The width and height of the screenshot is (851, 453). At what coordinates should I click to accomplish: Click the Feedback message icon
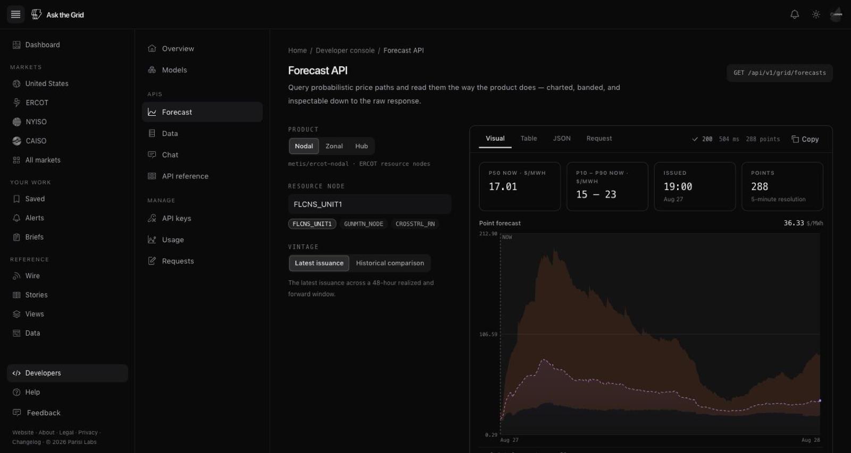tap(16, 413)
